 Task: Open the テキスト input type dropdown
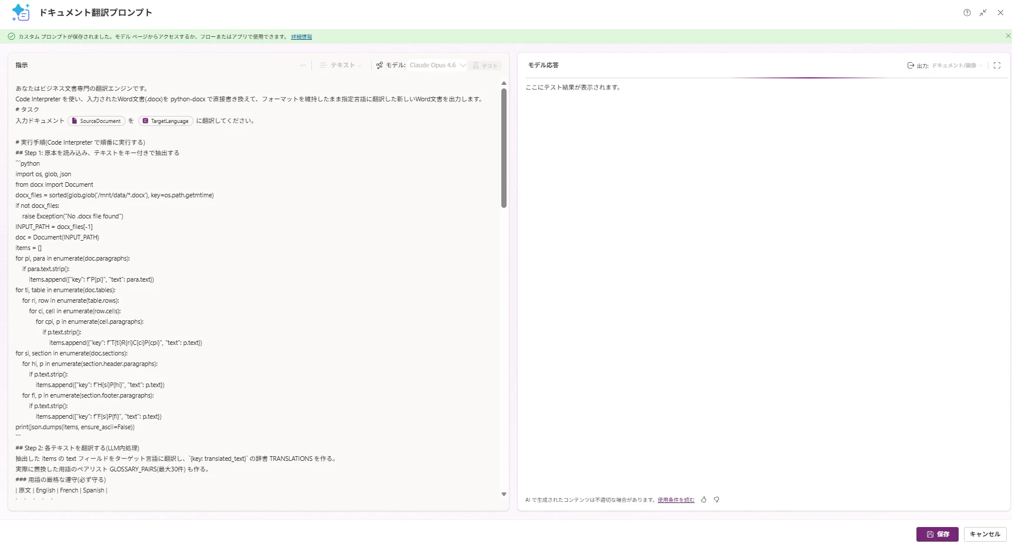(341, 66)
